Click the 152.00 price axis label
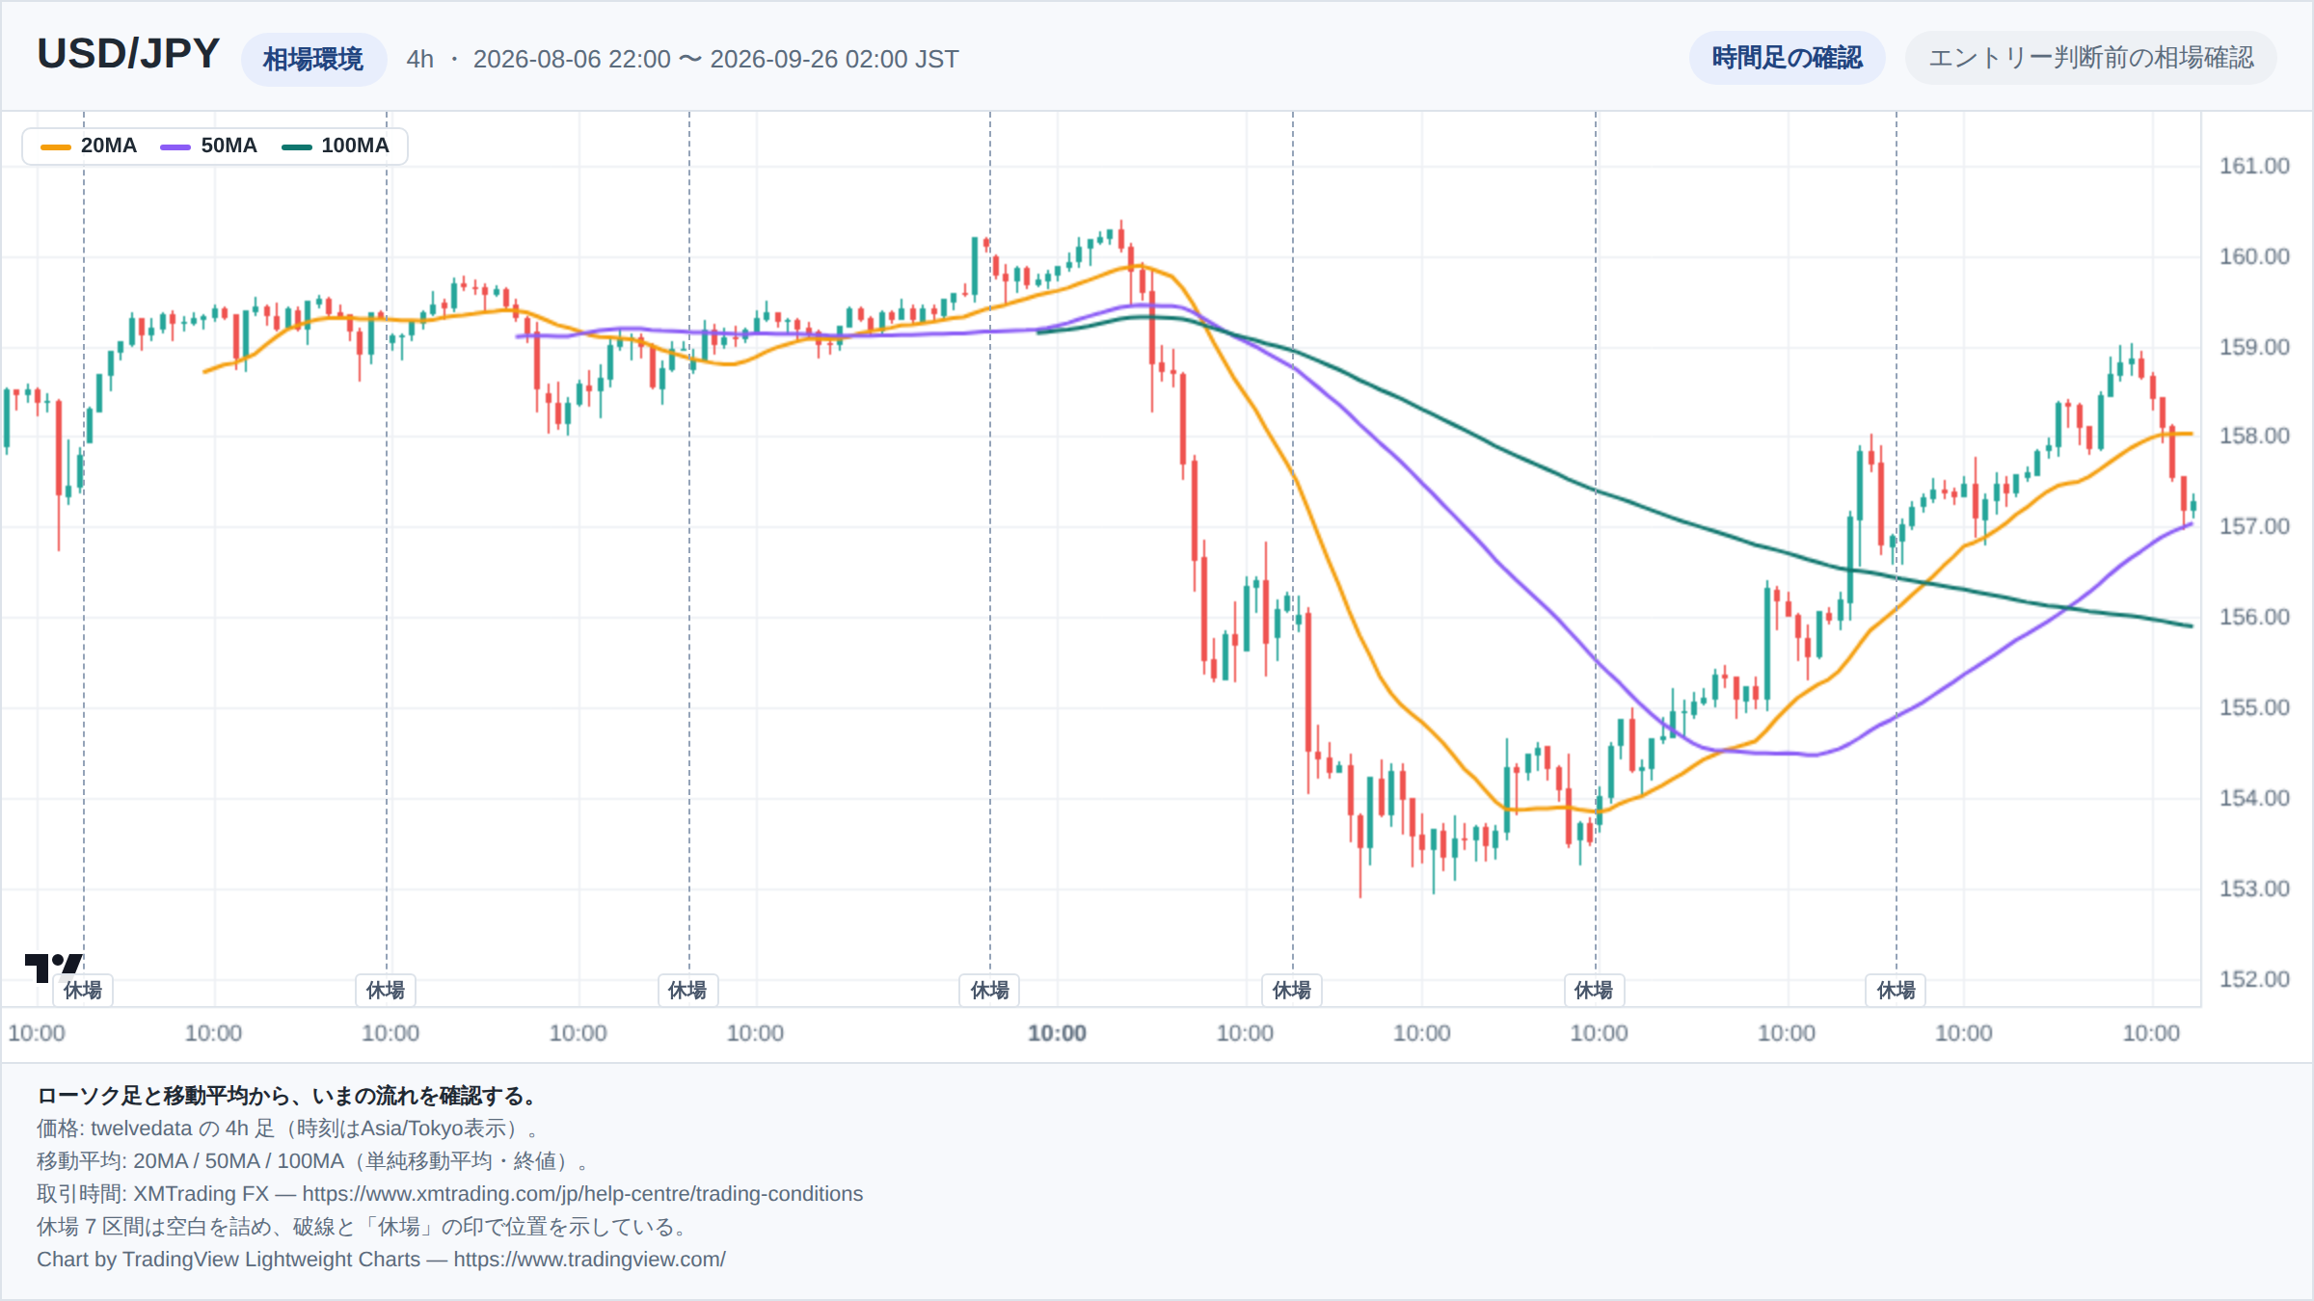The width and height of the screenshot is (2314, 1301). 2254,979
